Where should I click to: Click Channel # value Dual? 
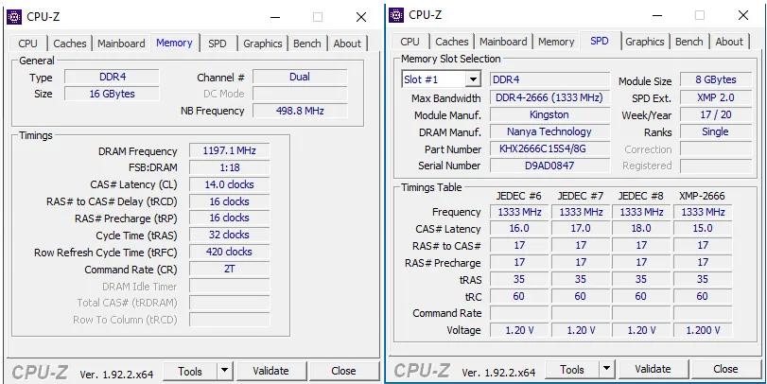click(300, 77)
